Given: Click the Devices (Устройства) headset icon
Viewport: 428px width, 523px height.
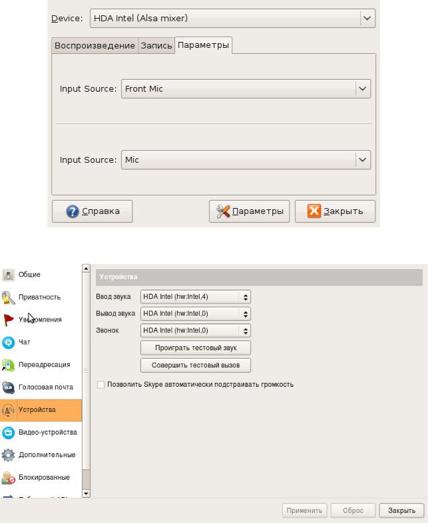Looking at the screenshot, I should 8,410.
